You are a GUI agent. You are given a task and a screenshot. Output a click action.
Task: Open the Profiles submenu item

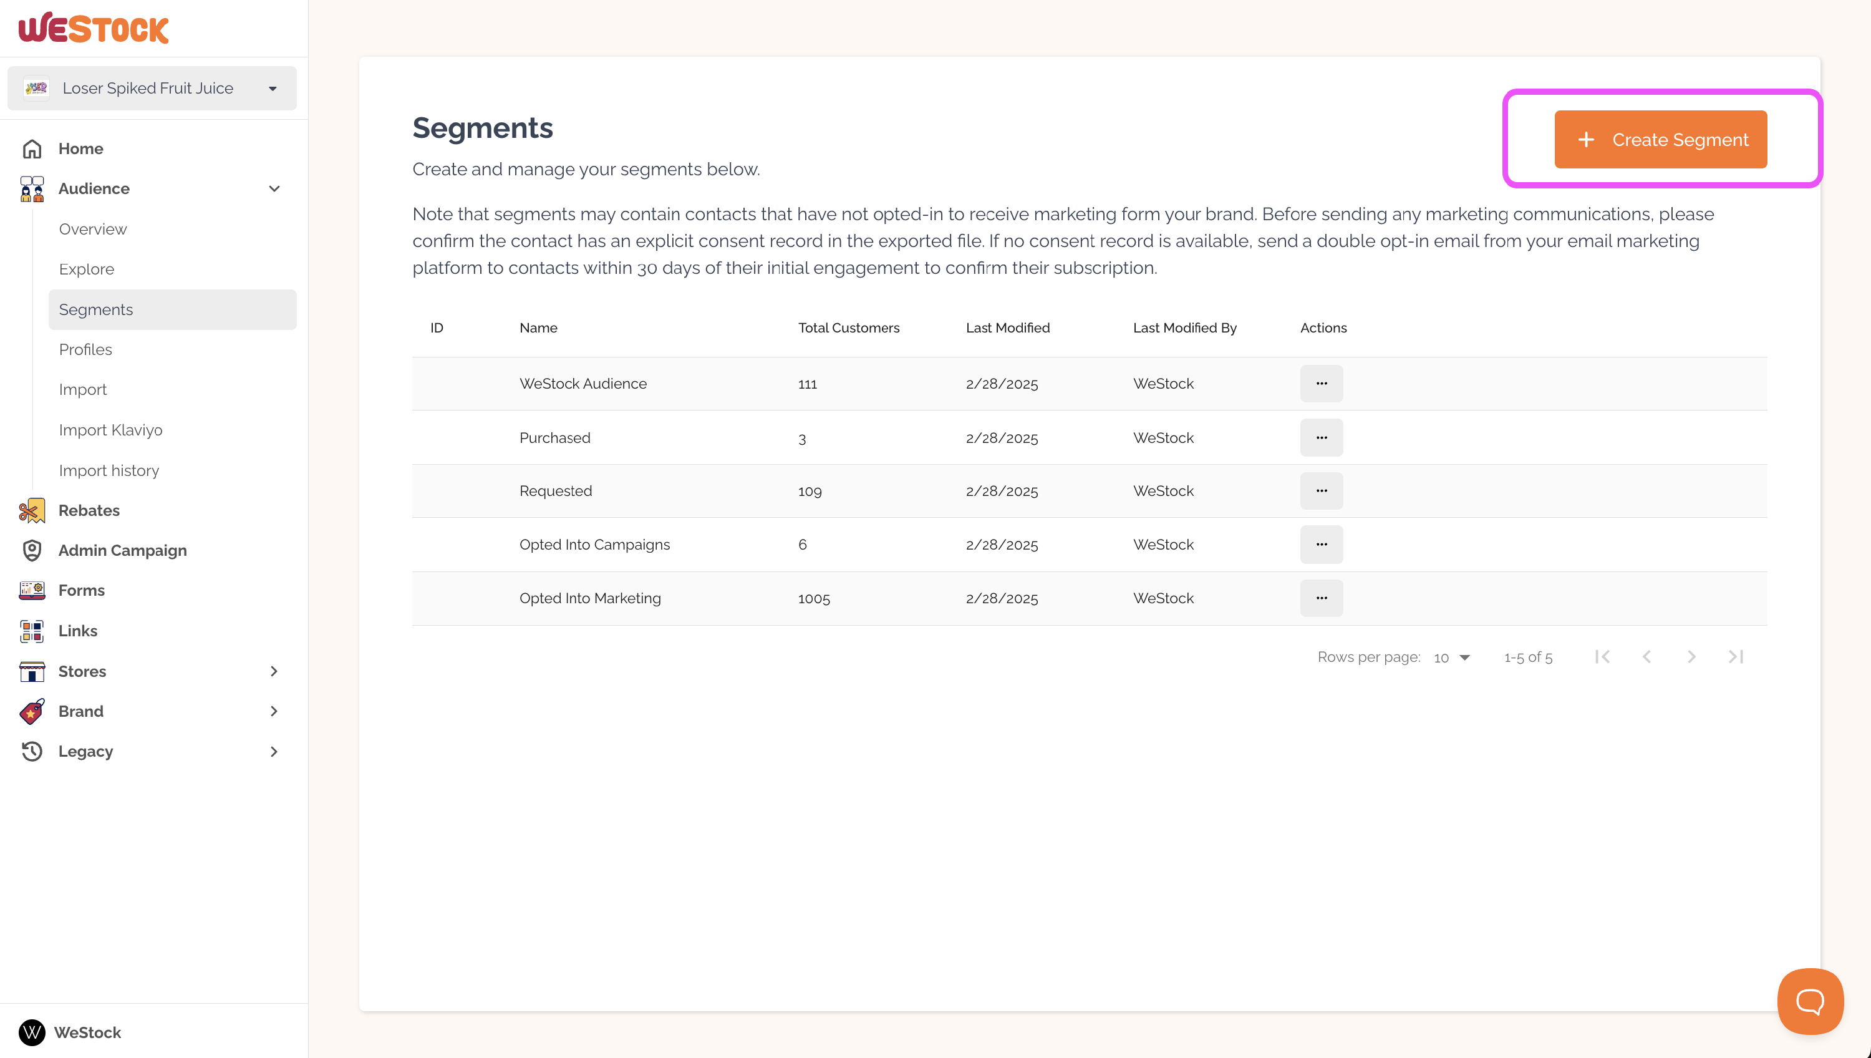point(85,349)
